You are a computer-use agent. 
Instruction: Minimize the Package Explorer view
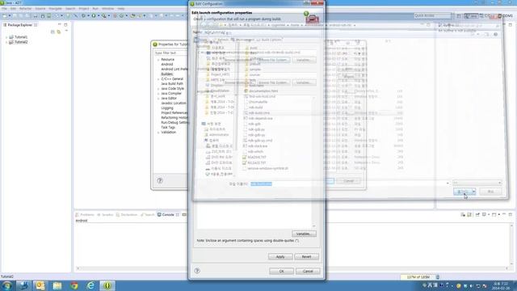click(x=60, y=25)
